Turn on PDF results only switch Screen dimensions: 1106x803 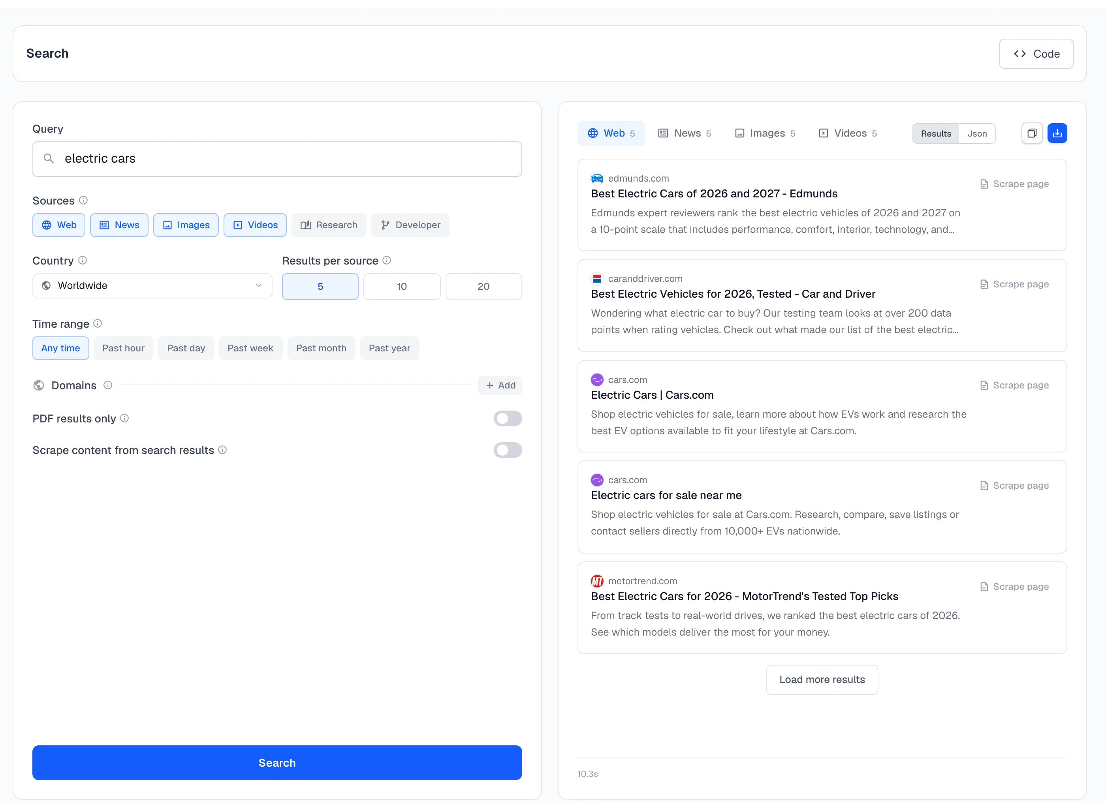pyautogui.click(x=508, y=418)
